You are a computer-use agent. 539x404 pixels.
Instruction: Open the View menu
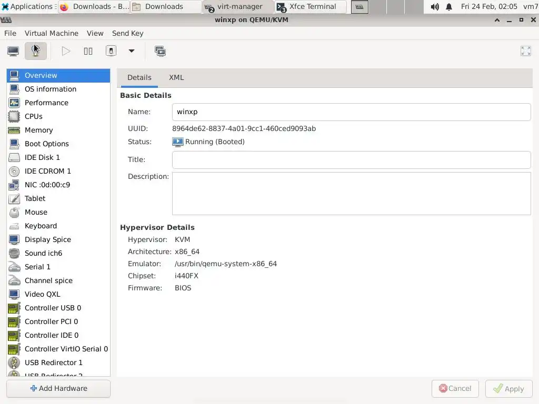[95, 33]
